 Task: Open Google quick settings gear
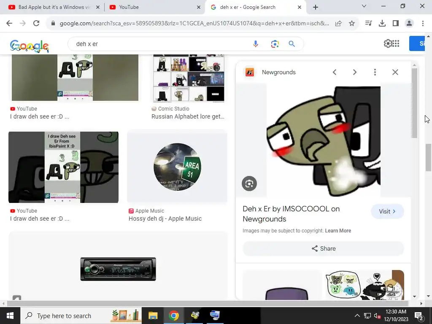point(388,43)
